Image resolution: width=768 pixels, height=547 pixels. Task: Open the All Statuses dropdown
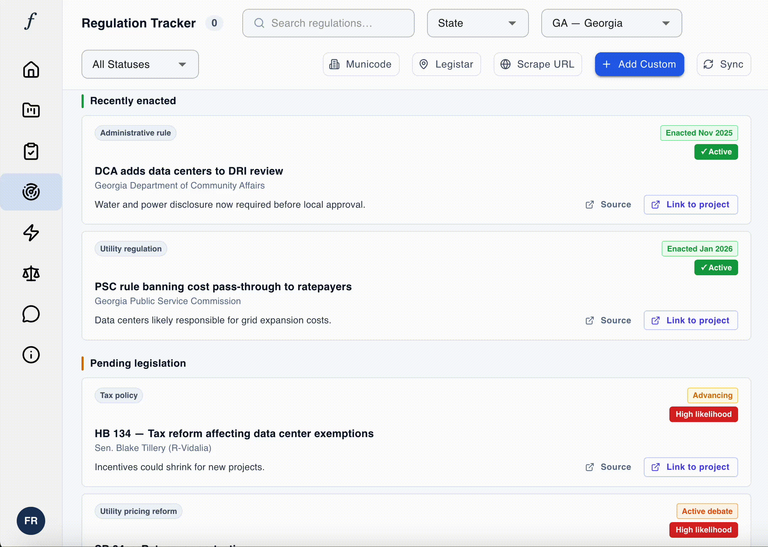point(140,64)
